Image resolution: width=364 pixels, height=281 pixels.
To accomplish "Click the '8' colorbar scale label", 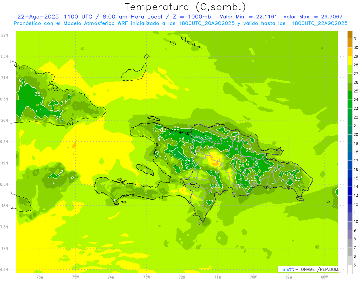I will pyautogui.click(x=355, y=239).
